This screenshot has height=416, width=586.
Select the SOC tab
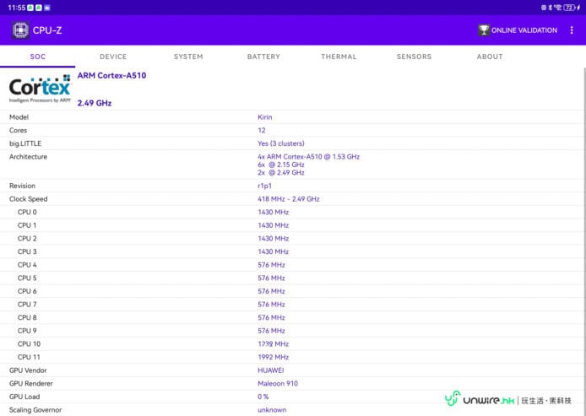tap(38, 57)
